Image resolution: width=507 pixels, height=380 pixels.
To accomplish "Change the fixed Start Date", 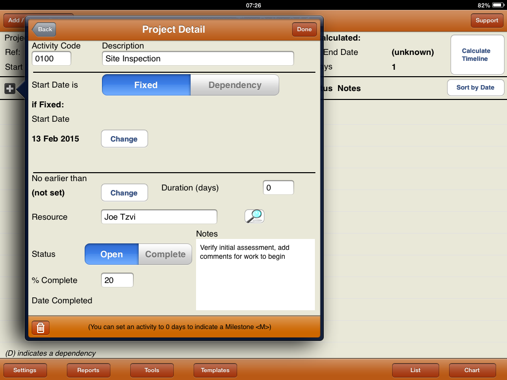I will point(124,139).
